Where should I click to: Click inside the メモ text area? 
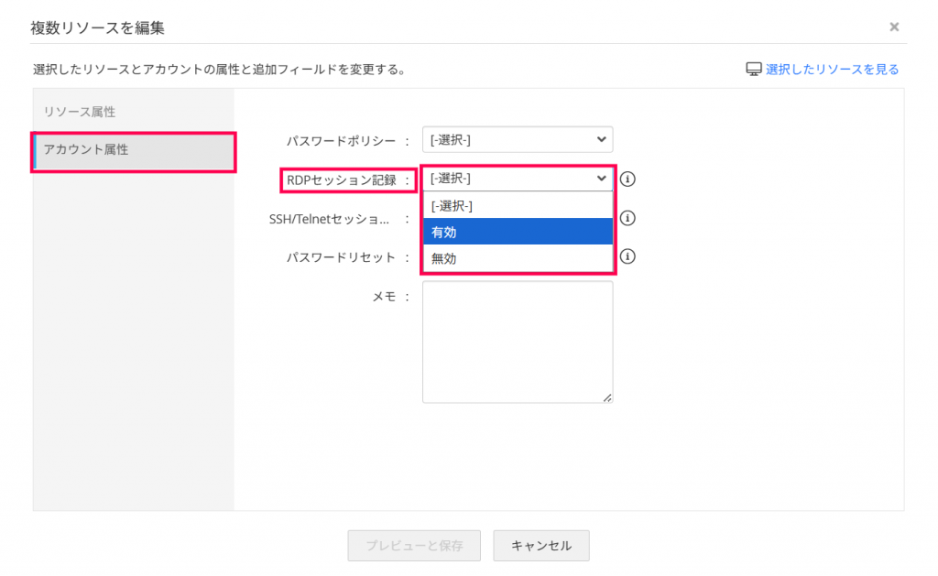[517, 341]
